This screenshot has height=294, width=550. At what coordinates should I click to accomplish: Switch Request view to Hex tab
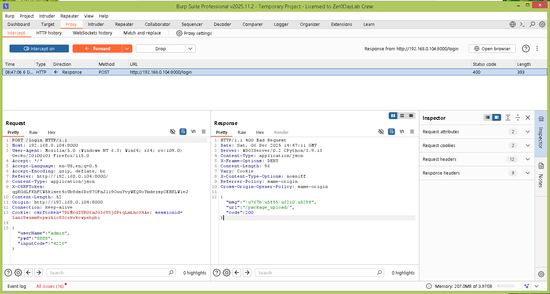(x=52, y=133)
